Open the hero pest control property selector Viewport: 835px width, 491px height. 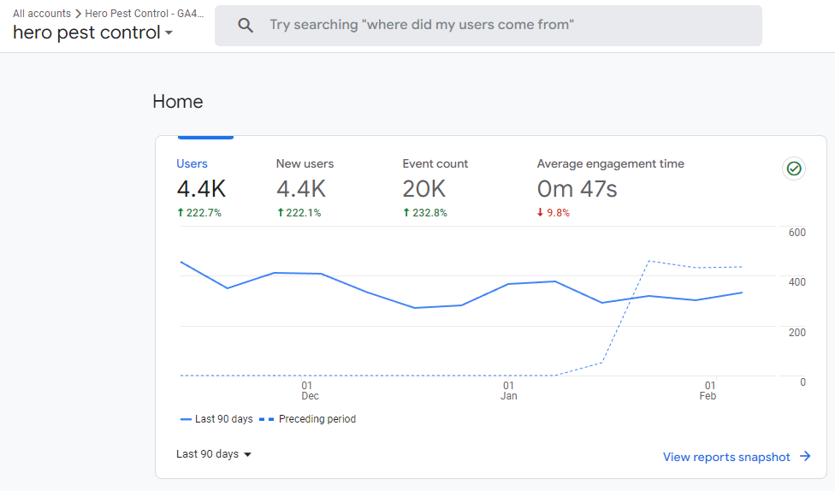[x=92, y=33]
